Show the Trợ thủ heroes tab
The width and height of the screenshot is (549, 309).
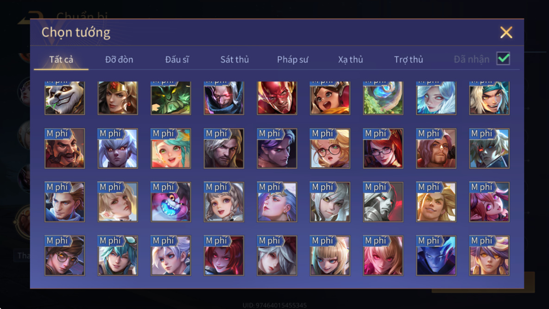(408, 59)
